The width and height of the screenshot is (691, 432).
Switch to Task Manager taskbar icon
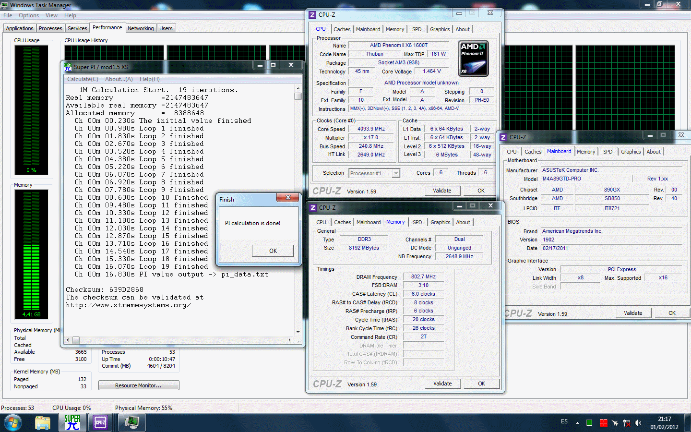[131, 423]
